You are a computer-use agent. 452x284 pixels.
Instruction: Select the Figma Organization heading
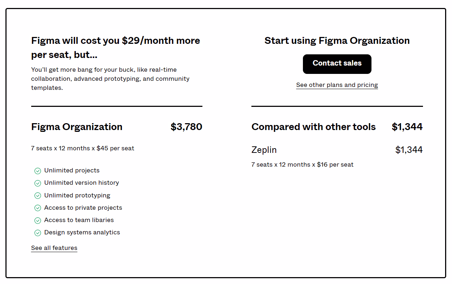pyautogui.click(x=77, y=127)
